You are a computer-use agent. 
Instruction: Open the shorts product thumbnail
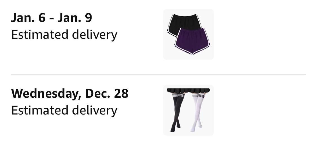coord(189,35)
